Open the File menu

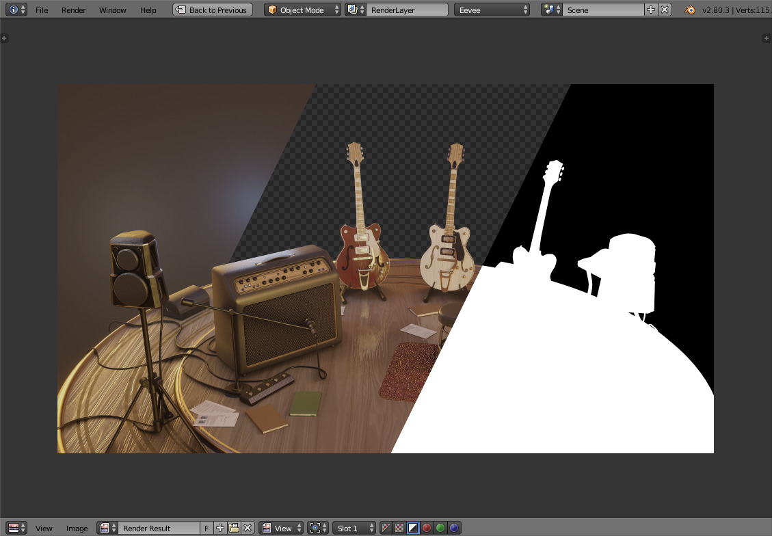[x=42, y=10]
